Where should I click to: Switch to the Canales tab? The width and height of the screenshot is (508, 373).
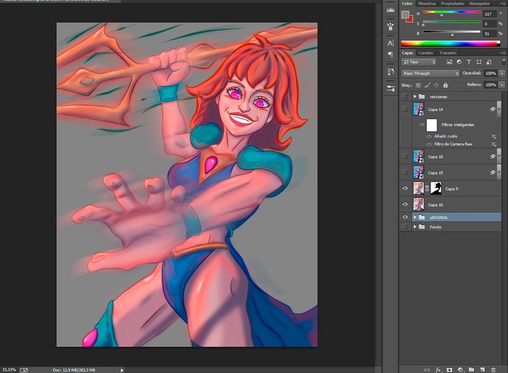426,52
